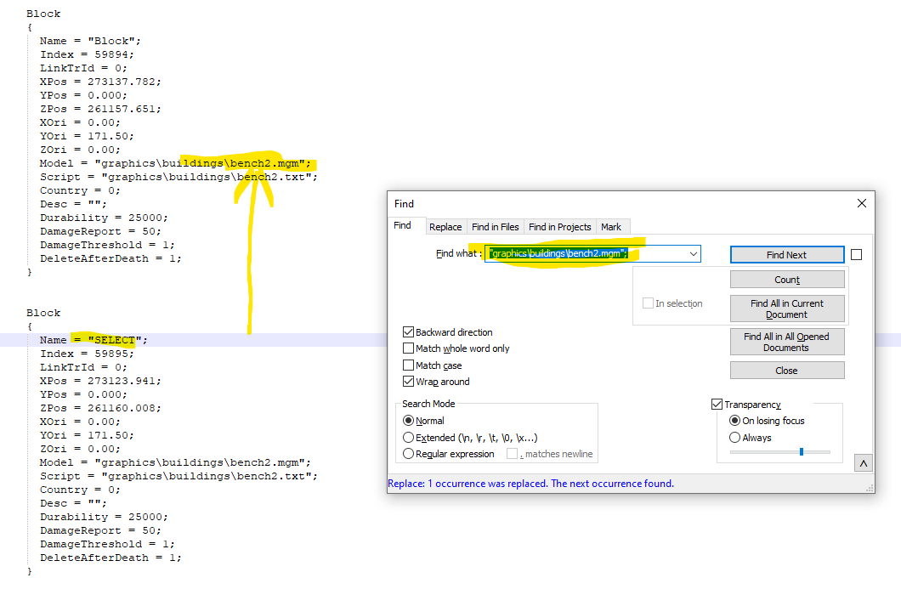Click the XPos = 273137.782 line
The width and height of the screenshot is (901, 589).
click(100, 82)
